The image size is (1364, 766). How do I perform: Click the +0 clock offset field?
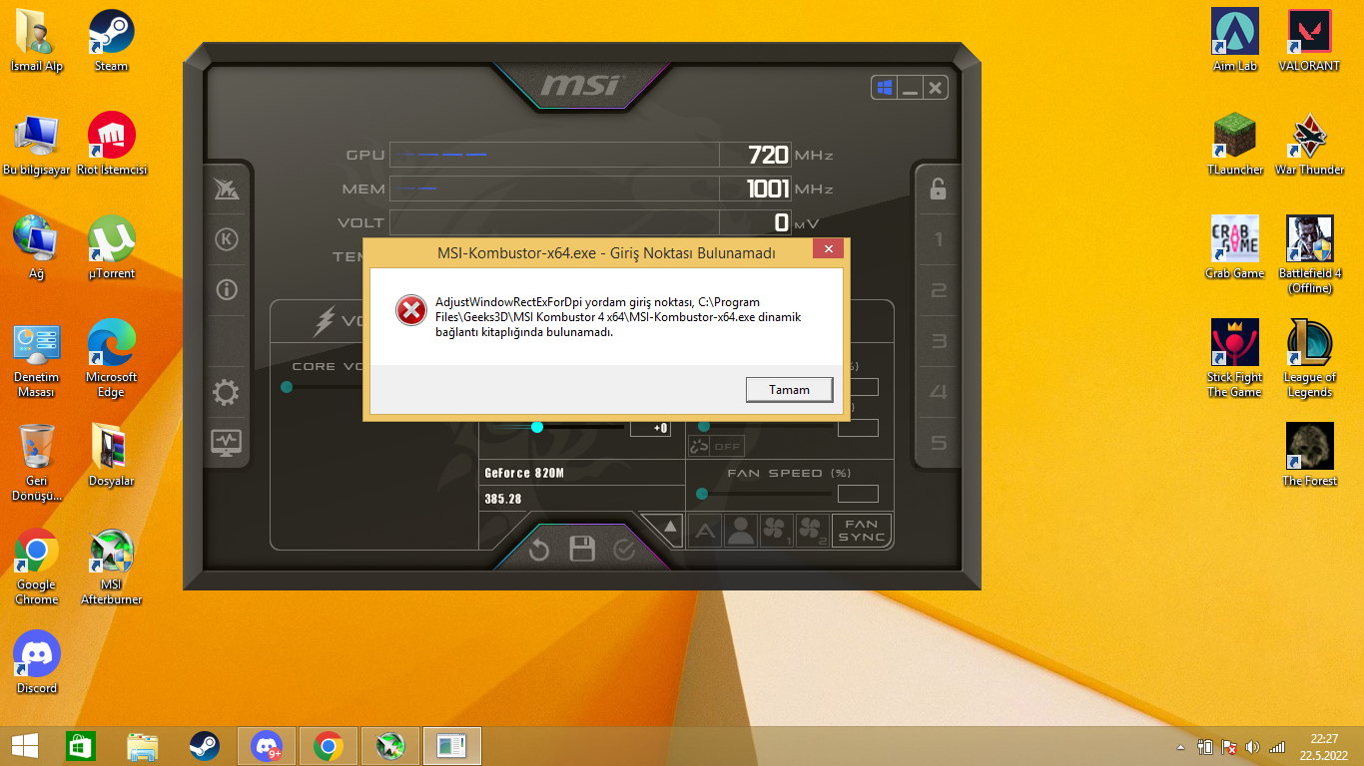click(x=650, y=428)
